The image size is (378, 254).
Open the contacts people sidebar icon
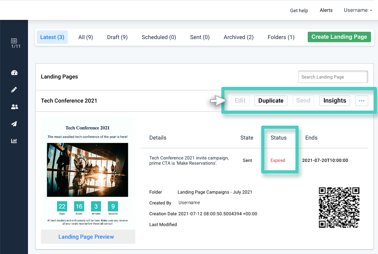(x=14, y=107)
